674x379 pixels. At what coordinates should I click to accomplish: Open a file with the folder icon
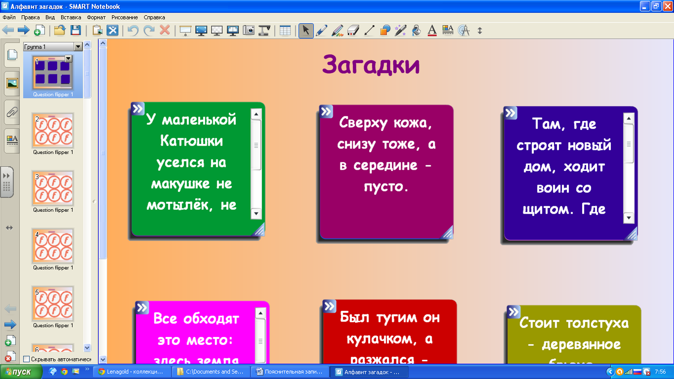[59, 30]
